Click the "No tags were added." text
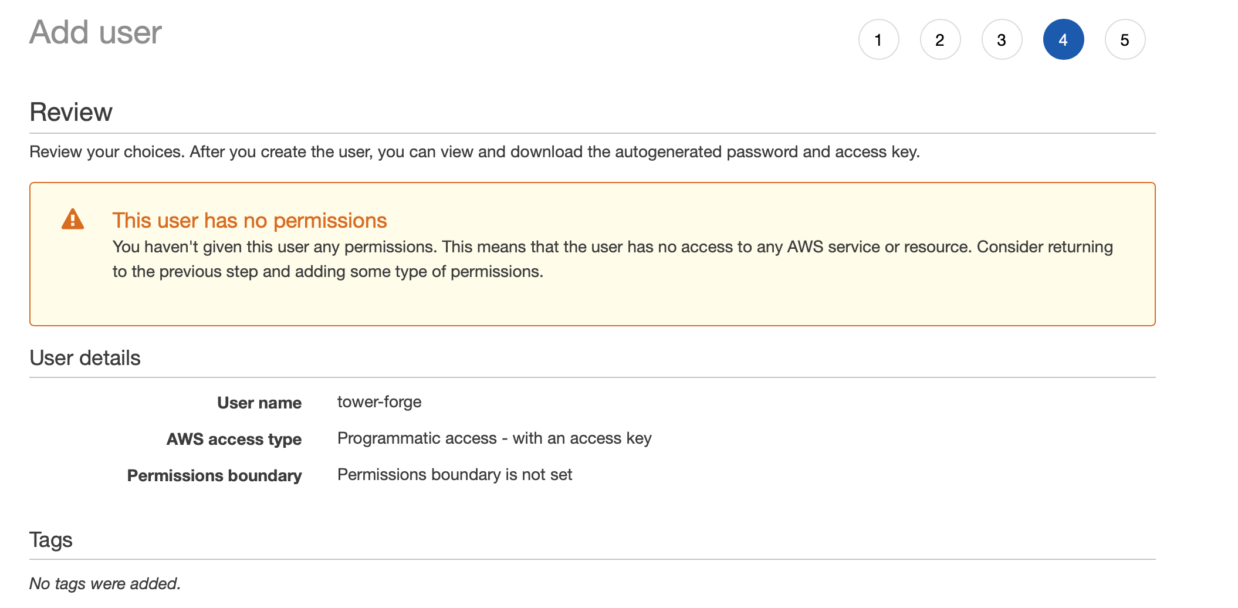The width and height of the screenshot is (1238, 608). [105, 583]
